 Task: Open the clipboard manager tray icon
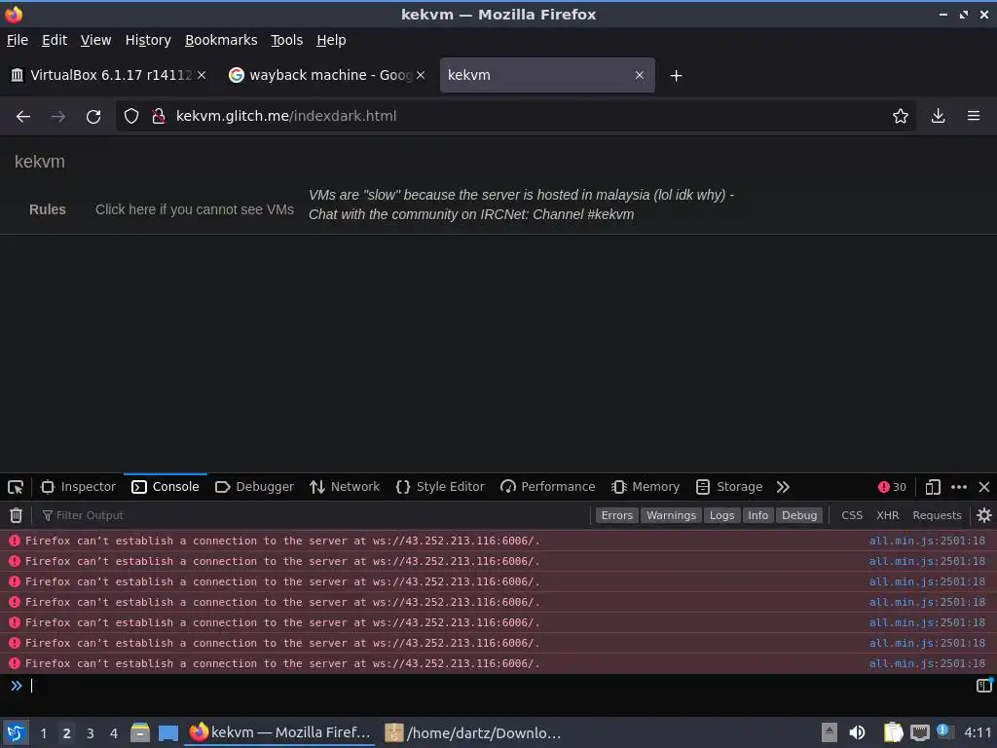coord(893,732)
